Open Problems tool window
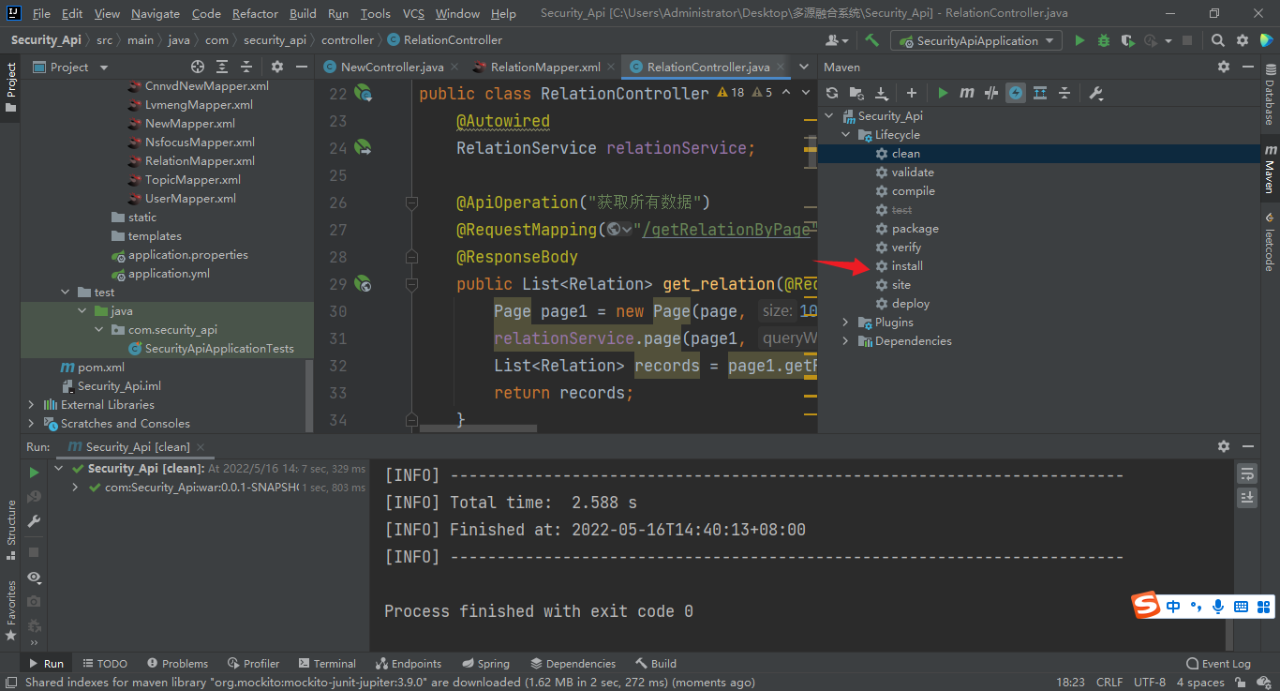 tap(176, 664)
